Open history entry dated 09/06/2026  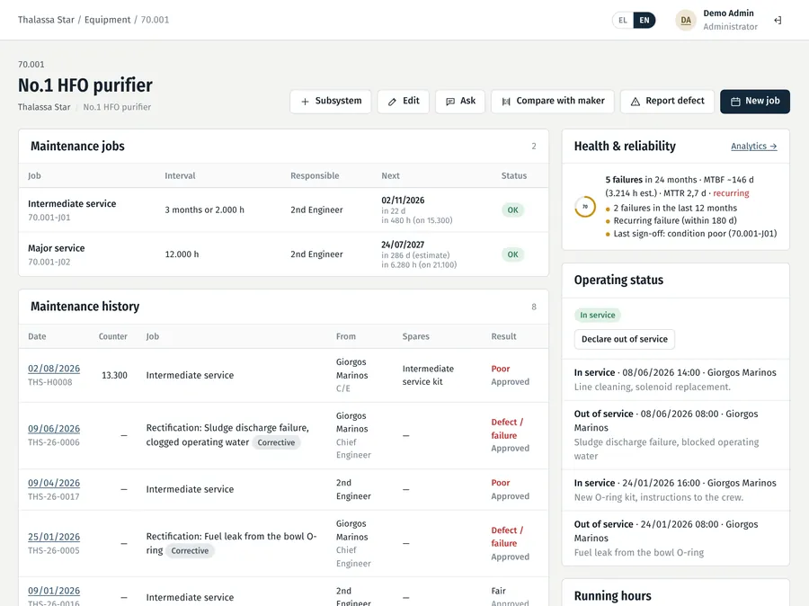pyautogui.click(x=54, y=429)
